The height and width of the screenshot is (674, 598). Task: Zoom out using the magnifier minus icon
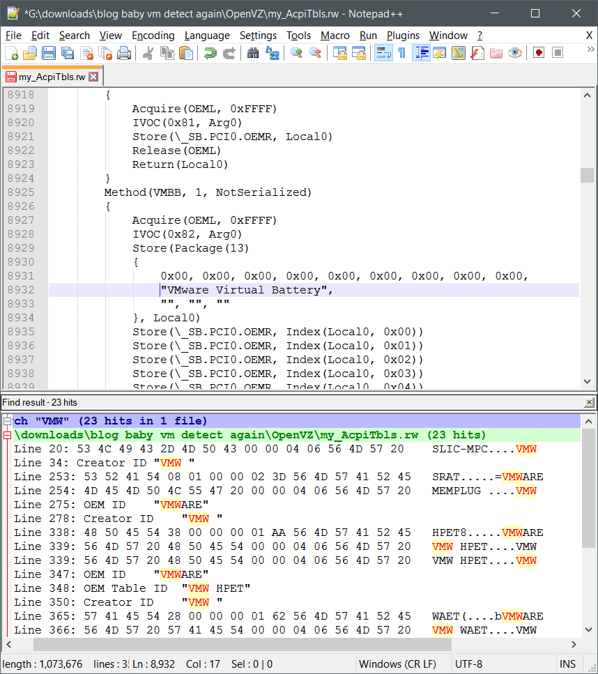(x=315, y=53)
